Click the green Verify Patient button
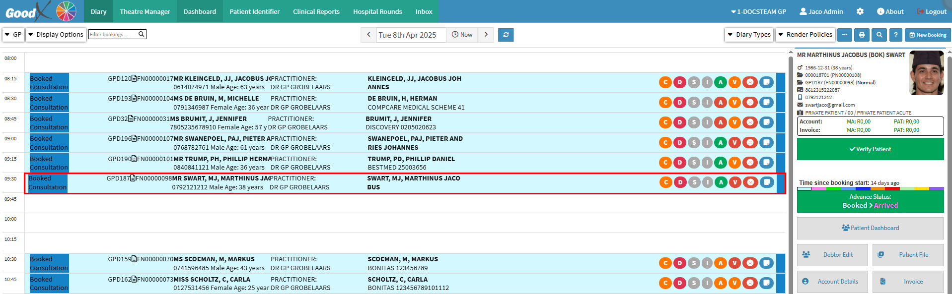This screenshot has height=294, width=952. point(870,149)
